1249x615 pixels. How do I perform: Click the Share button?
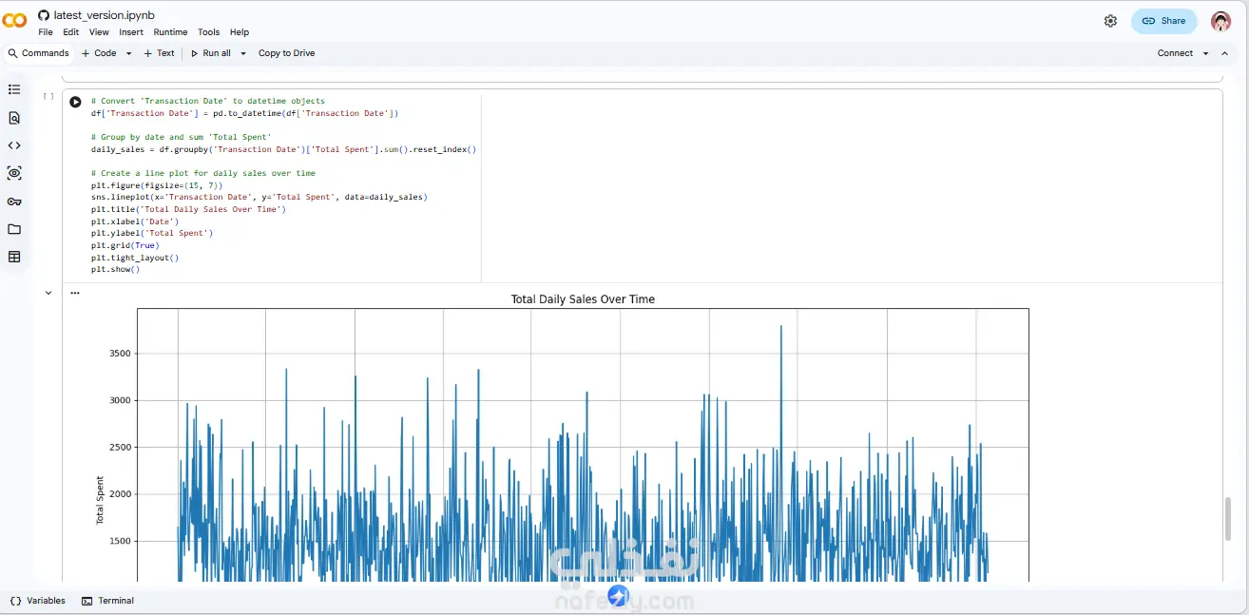pos(1164,21)
